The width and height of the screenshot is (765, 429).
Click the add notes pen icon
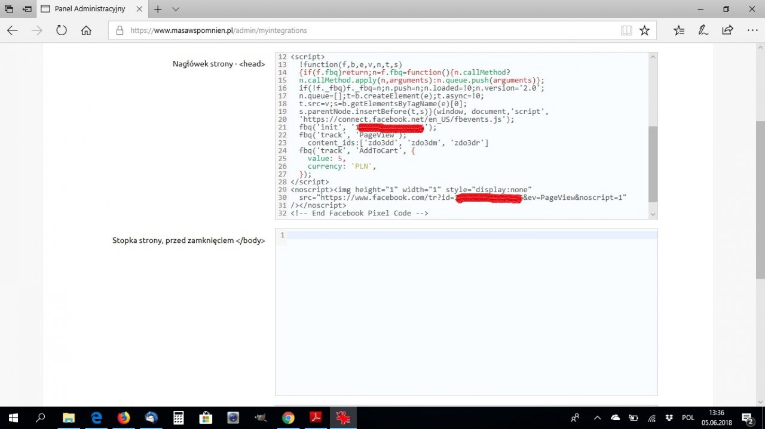pos(703,30)
